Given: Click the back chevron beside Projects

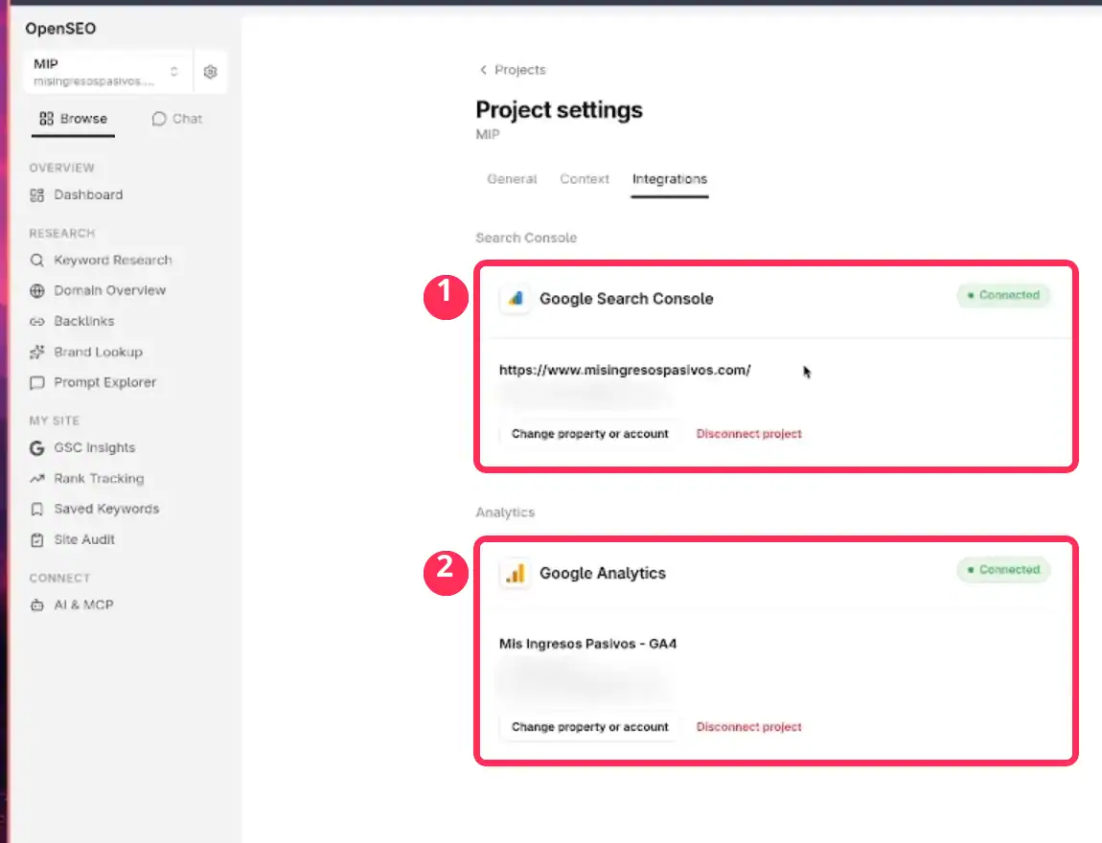Looking at the screenshot, I should [483, 70].
